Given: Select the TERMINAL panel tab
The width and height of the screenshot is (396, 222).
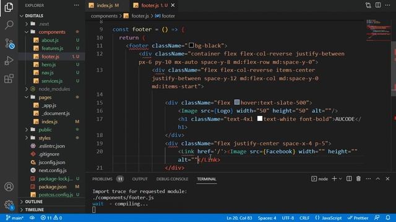Looking at the screenshot, I should pos(206,179).
